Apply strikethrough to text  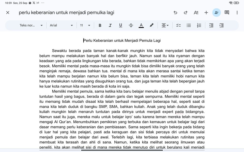point(131,25)
